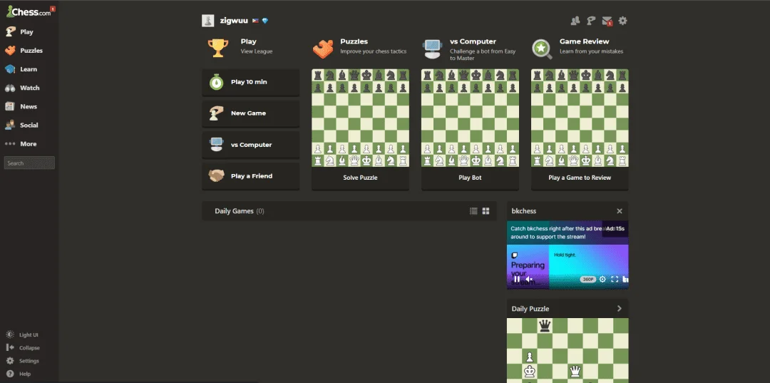Click the Play 10 min stopwatch icon
The image size is (770, 383).
(x=217, y=82)
